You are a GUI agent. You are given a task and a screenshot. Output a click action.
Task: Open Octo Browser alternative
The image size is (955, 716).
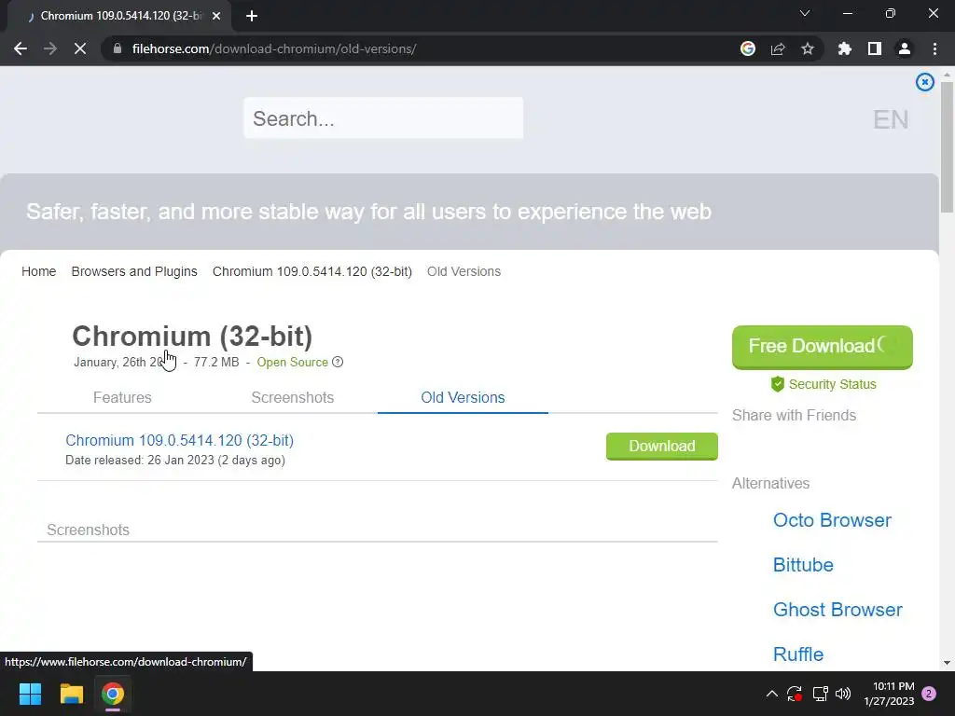tap(832, 520)
